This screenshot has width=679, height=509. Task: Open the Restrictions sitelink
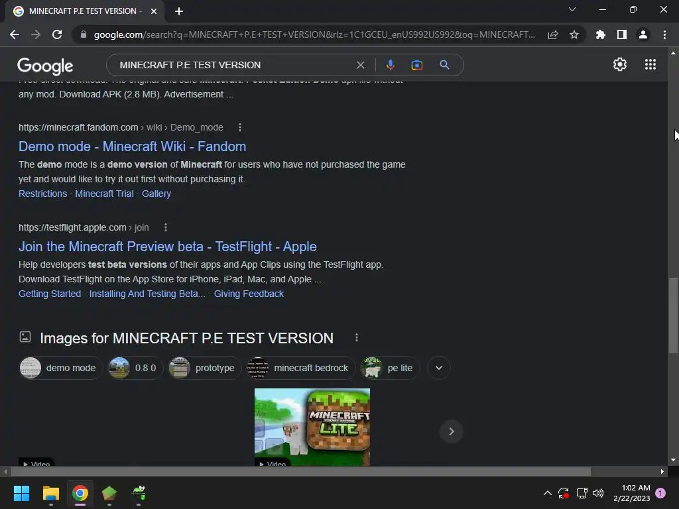tap(43, 194)
